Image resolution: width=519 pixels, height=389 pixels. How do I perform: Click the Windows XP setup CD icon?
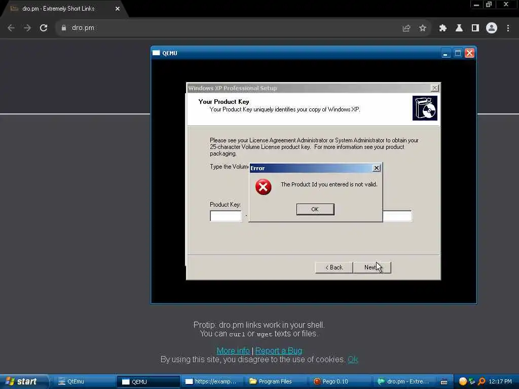click(x=425, y=108)
